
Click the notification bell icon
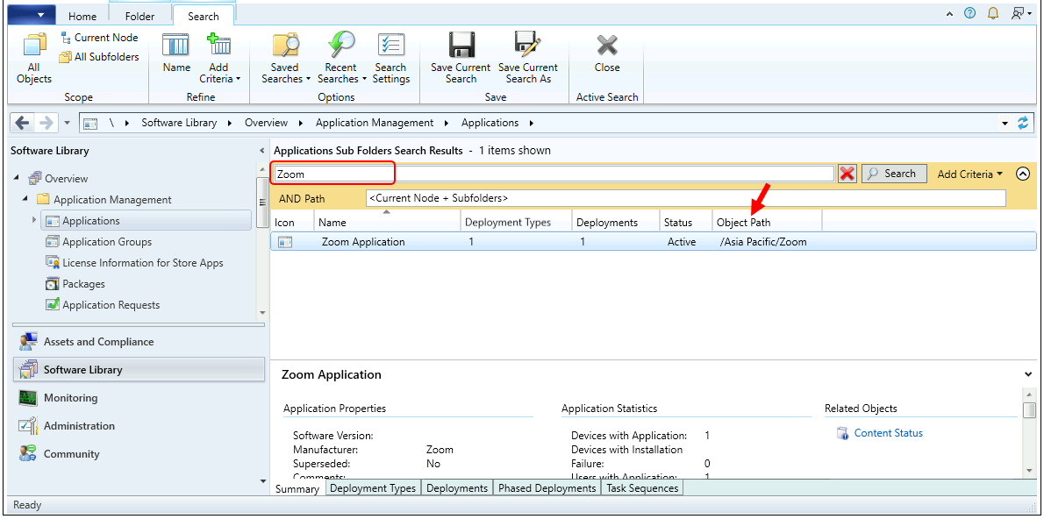coord(992,13)
